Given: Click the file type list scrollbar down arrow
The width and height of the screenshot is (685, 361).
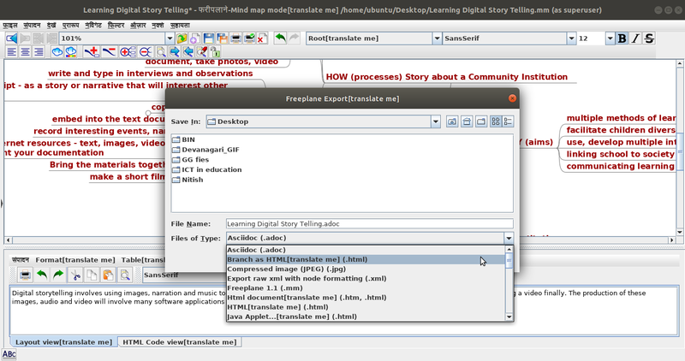Looking at the screenshot, I should tap(509, 317).
